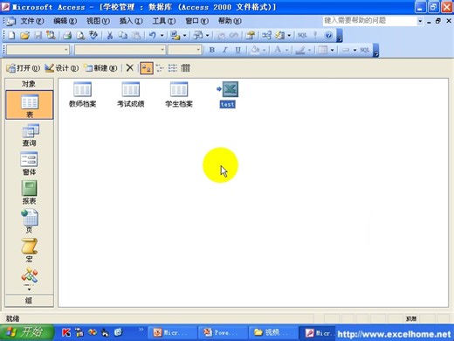
Task: Switch to Details view
Action: (x=185, y=68)
